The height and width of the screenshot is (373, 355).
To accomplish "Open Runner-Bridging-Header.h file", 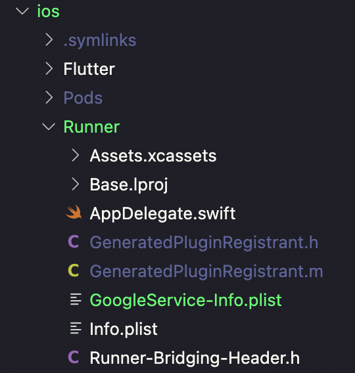I will (x=195, y=358).
